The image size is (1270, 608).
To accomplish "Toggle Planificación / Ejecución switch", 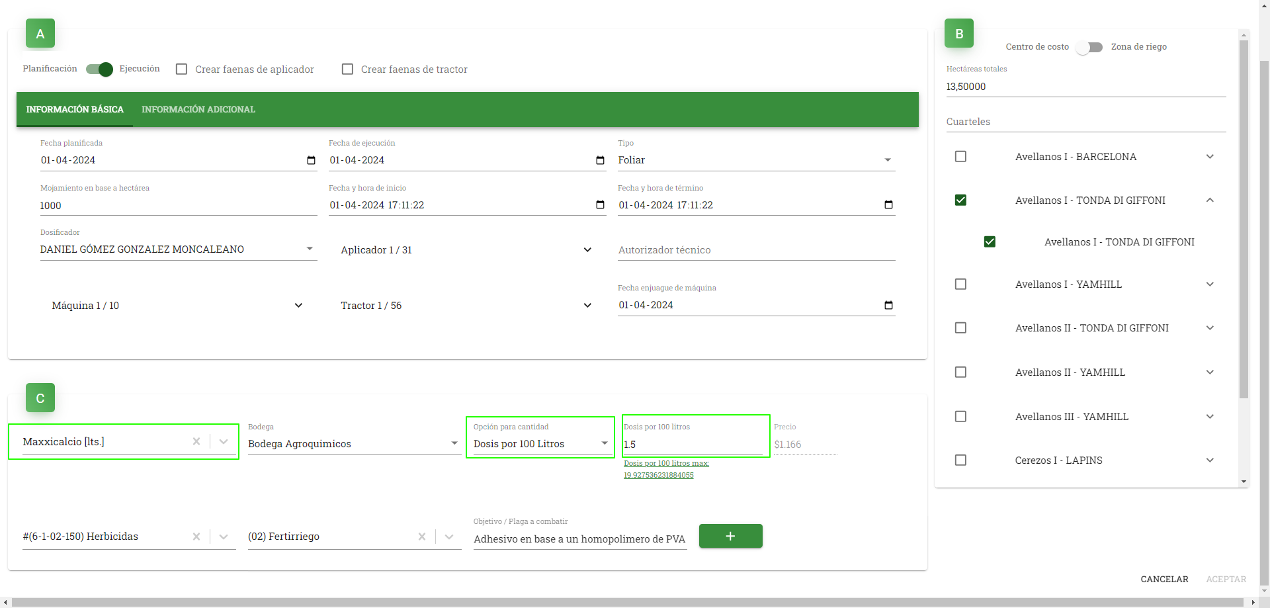I will [99, 69].
